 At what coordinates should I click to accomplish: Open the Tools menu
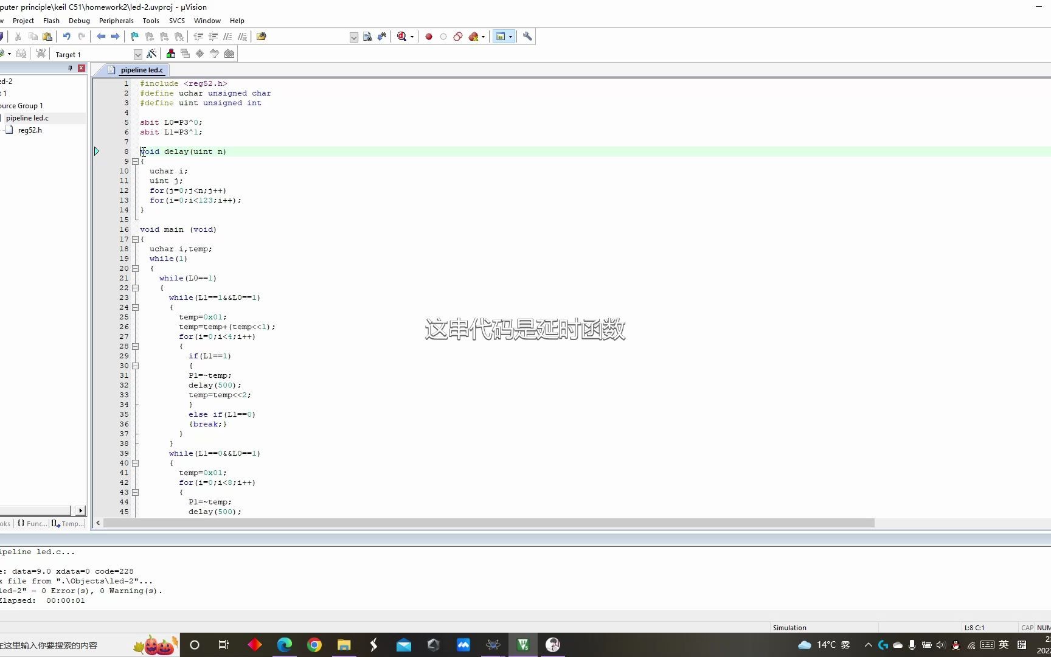[151, 21]
